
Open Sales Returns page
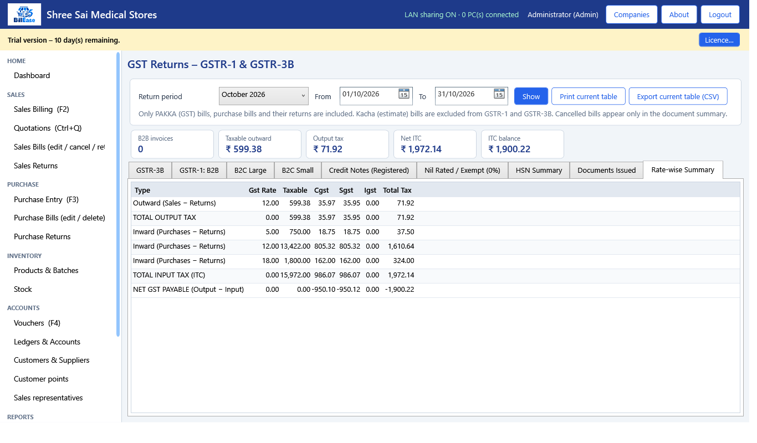pos(36,166)
